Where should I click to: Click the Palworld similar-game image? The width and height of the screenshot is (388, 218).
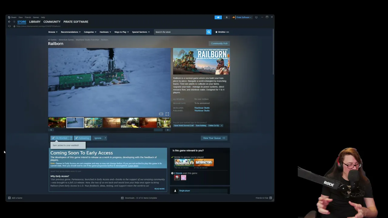(x=184, y=163)
